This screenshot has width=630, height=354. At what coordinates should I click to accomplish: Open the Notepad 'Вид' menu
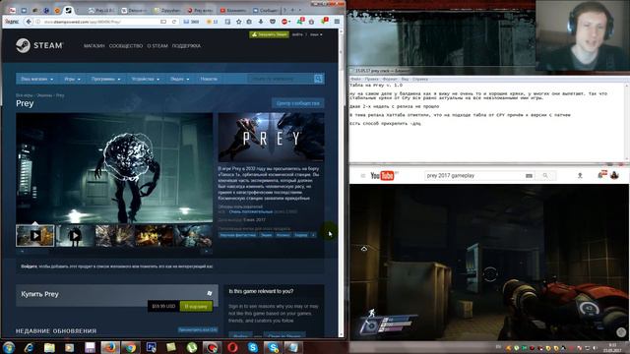tap(405, 79)
